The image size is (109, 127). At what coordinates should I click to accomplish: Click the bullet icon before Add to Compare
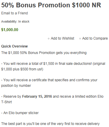[80, 39]
